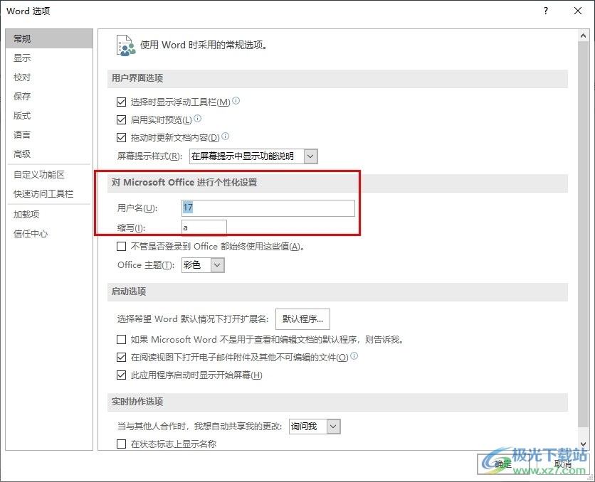Enable 不管是否登录到 Office 都始终使用这些值
The height and width of the screenshot is (482, 595).
122,247
